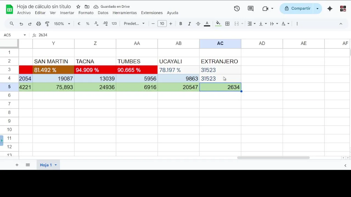Show the side panel chevron
The height and width of the screenshot is (197, 351).
coord(345,165)
